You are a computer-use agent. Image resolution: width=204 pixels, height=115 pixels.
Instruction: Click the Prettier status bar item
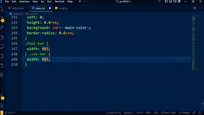click(x=184, y=113)
